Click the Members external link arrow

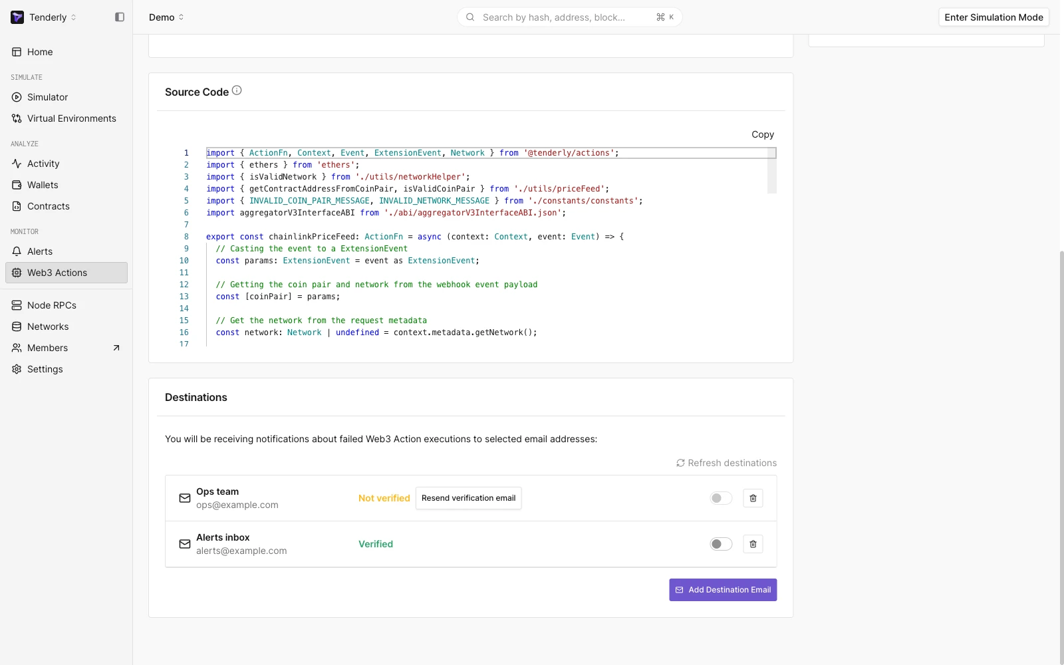[116, 348]
